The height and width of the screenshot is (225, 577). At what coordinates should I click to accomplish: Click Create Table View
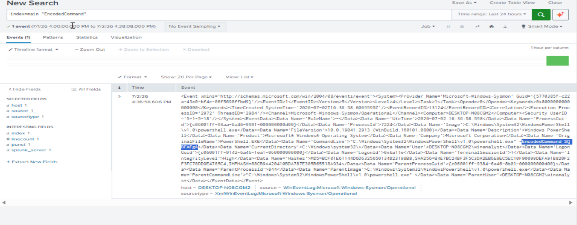[512, 3]
